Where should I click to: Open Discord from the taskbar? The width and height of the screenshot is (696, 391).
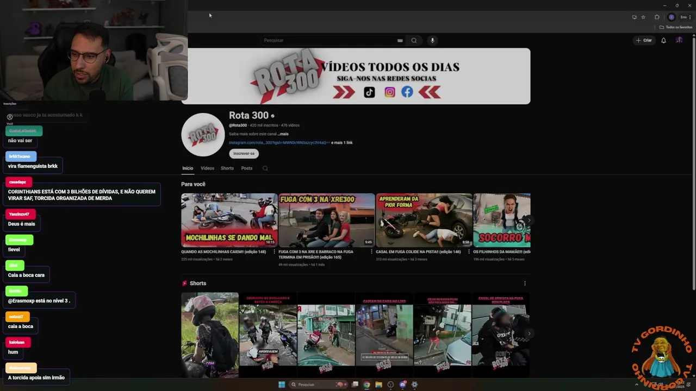pos(402,384)
